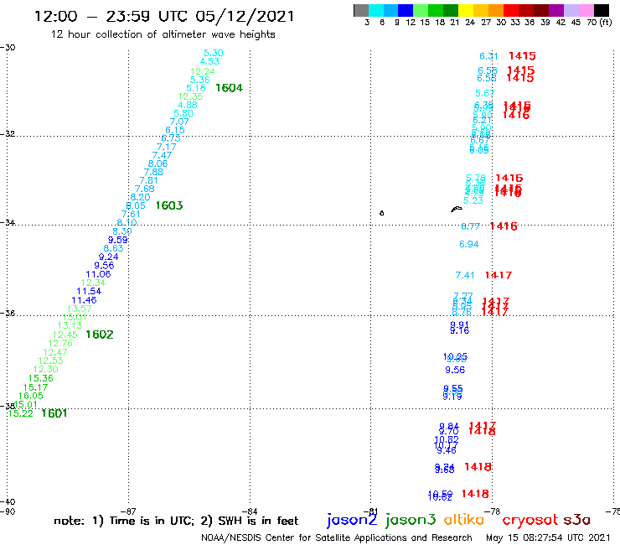The height and width of the screenshot is (545, 620).
Task: Click the island outline beside value 5.23
Action: click(457, 209)
